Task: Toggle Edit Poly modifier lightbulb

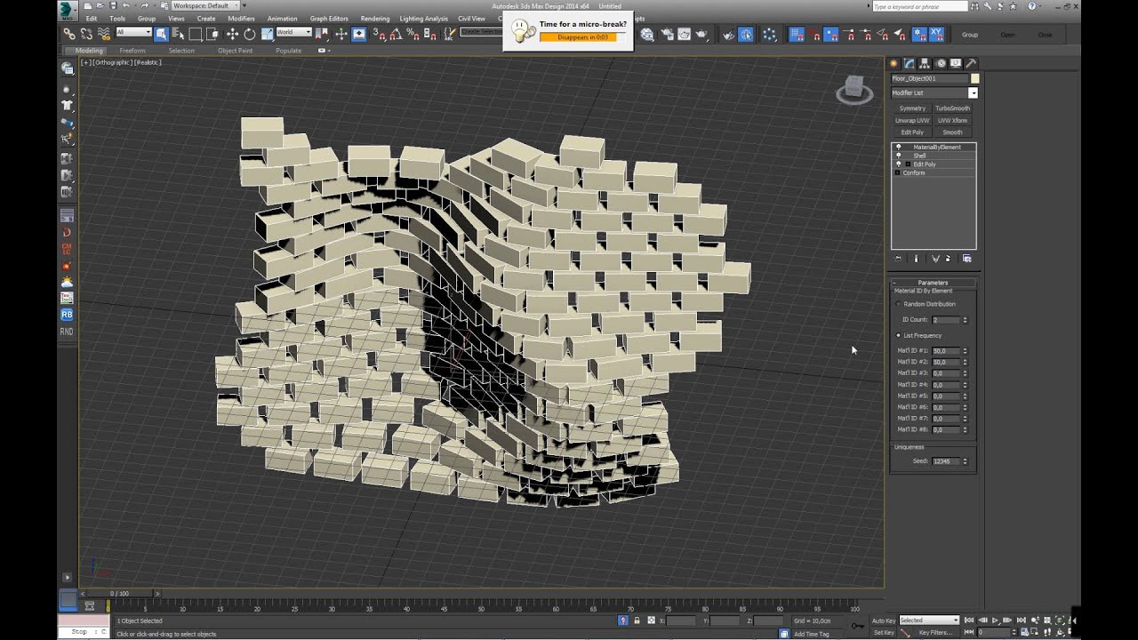Action: 898,164
